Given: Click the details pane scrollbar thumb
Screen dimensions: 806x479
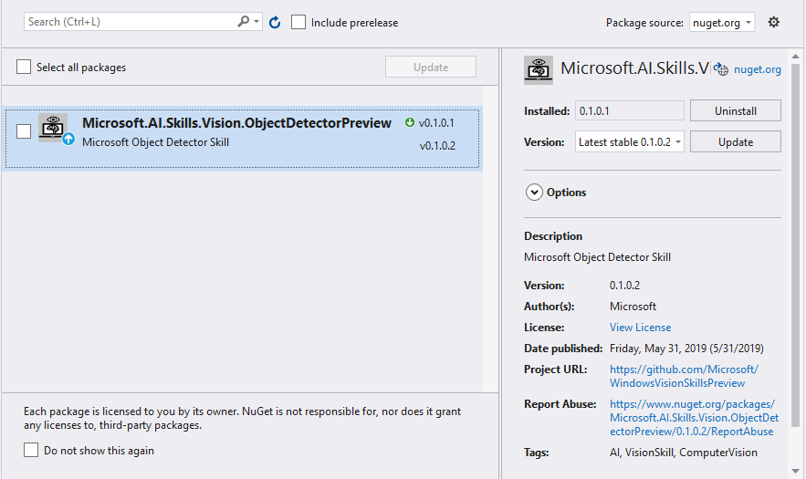Looking at the screenshot, I should (x=795, y=245).
